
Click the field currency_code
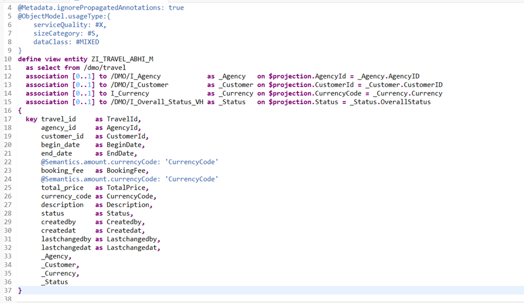point(66,196)
